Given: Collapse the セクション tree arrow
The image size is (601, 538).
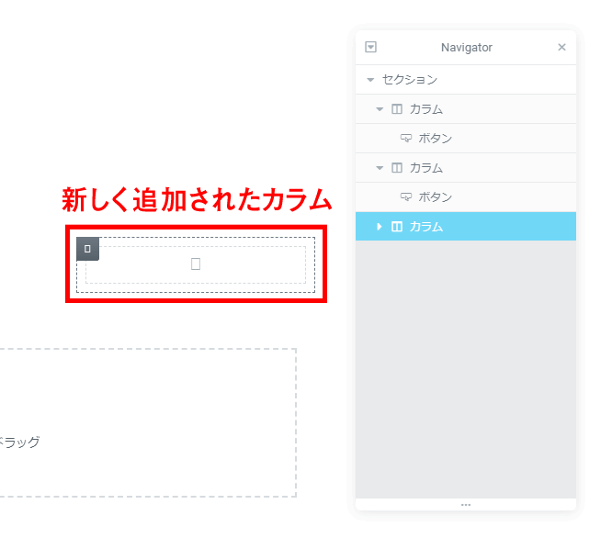Looking at the screenshot, I should 370,80.
